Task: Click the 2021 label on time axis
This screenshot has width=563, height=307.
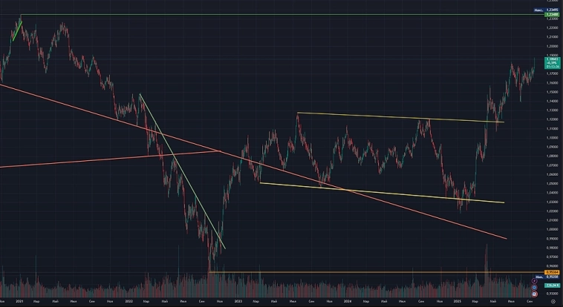Action: click(x=19, y=302)
